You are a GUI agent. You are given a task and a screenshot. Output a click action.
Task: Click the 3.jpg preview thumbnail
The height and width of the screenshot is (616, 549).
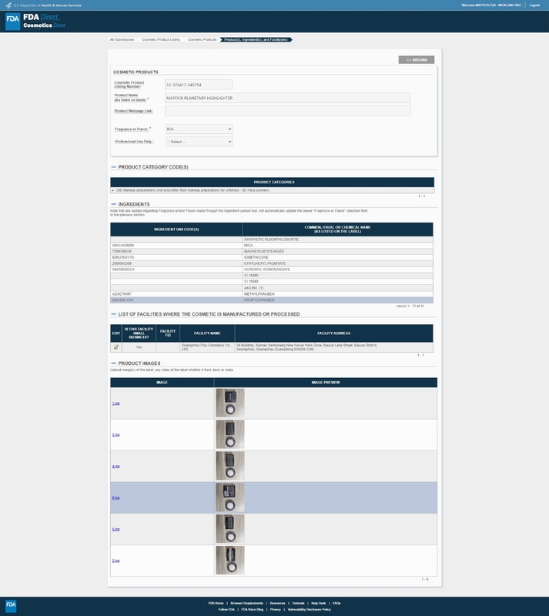(x=229, y=434)
